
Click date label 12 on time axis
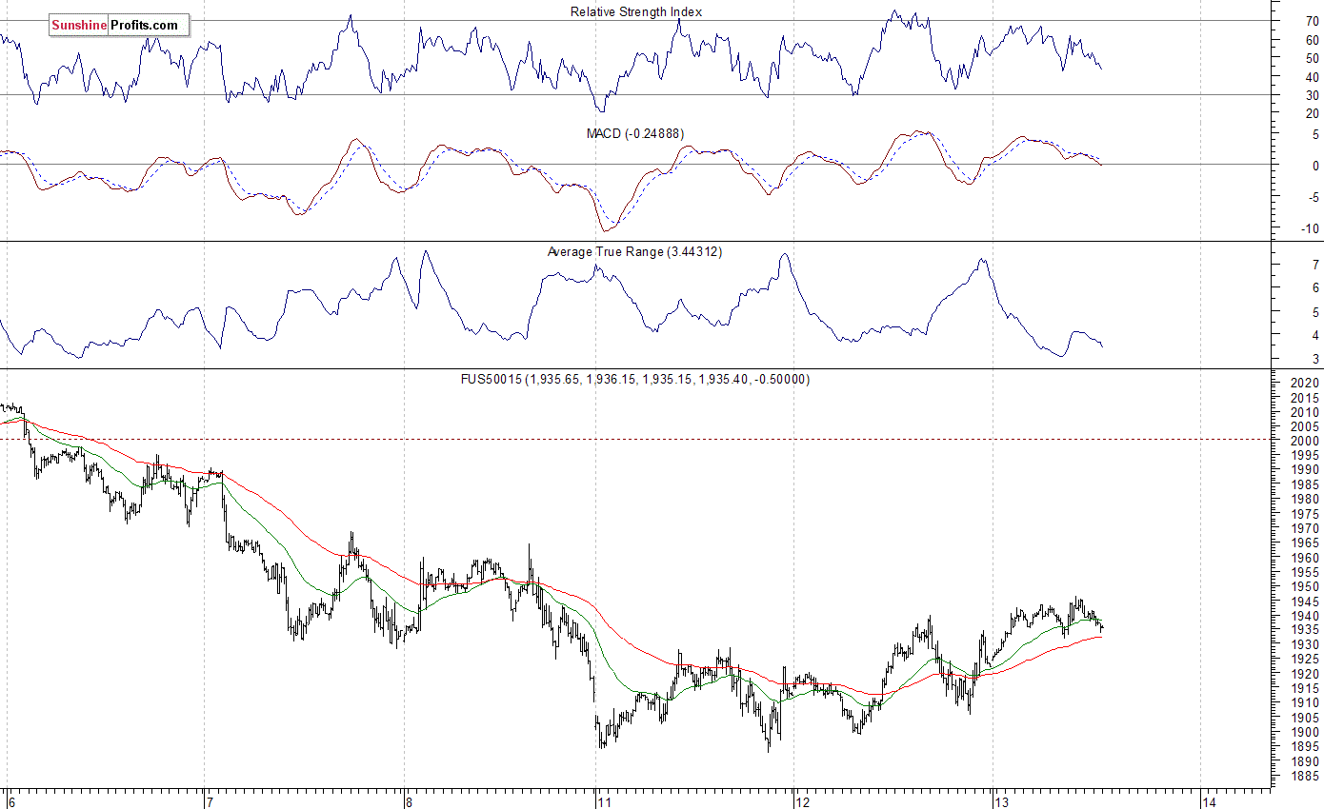(x=804, y=801)
